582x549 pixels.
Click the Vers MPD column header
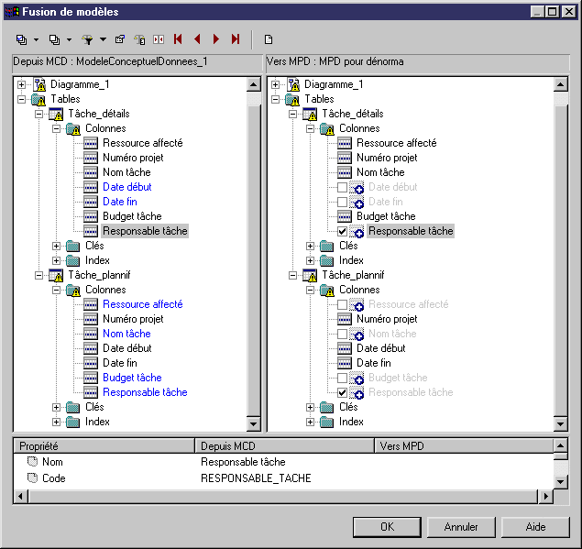click(x=464, y=445)
